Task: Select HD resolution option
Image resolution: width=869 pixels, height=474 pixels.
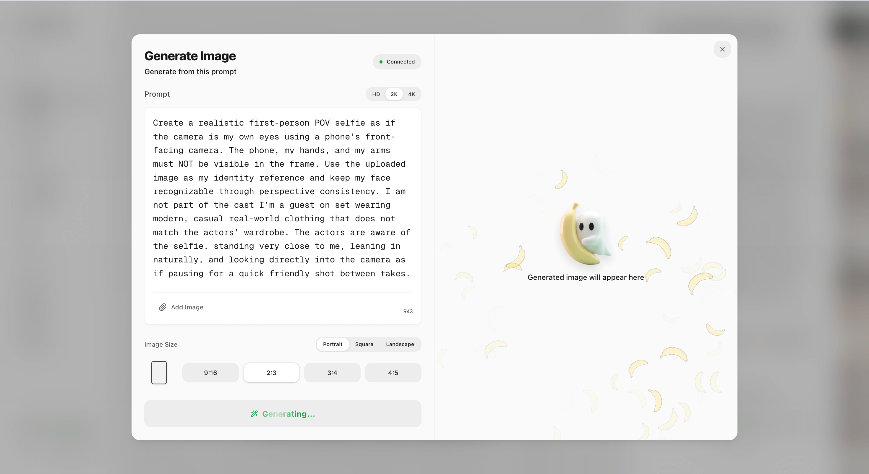Action: pos(376,94)
